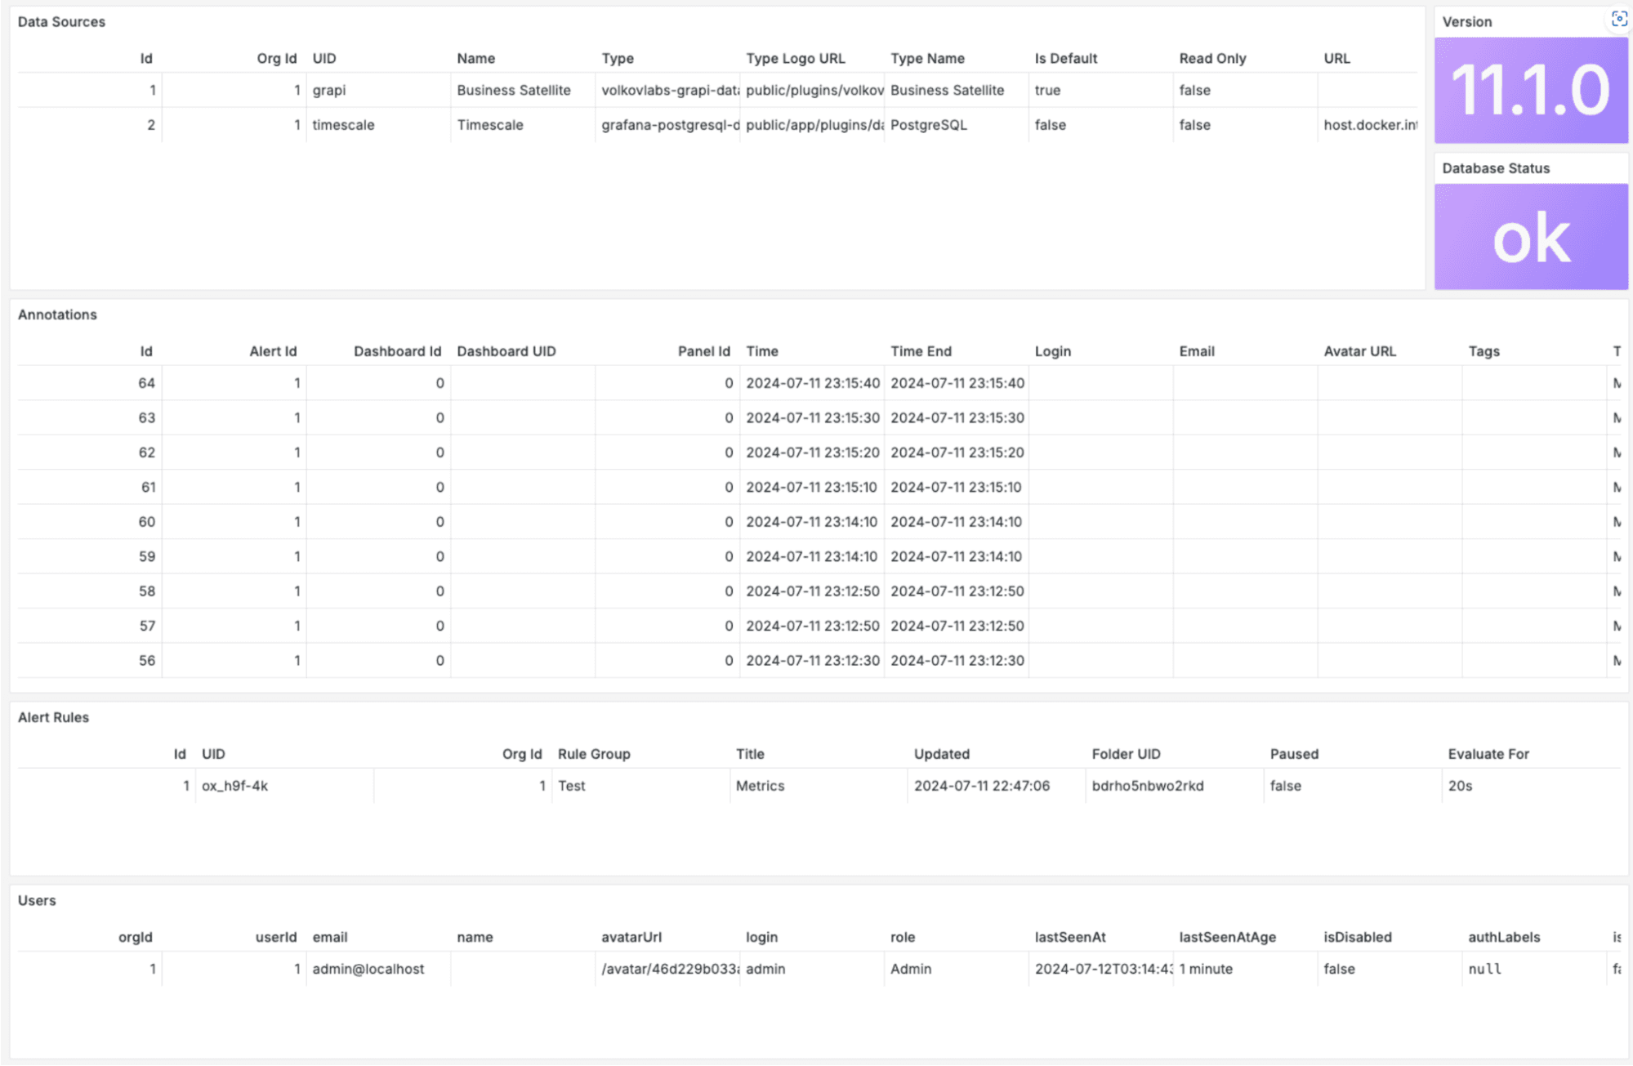Click the admin@localhost email cell
Image resolution: width=1633 pixels, height=1066 pixels.
[368, 969]
